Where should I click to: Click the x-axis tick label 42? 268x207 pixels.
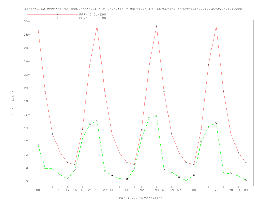142,190
